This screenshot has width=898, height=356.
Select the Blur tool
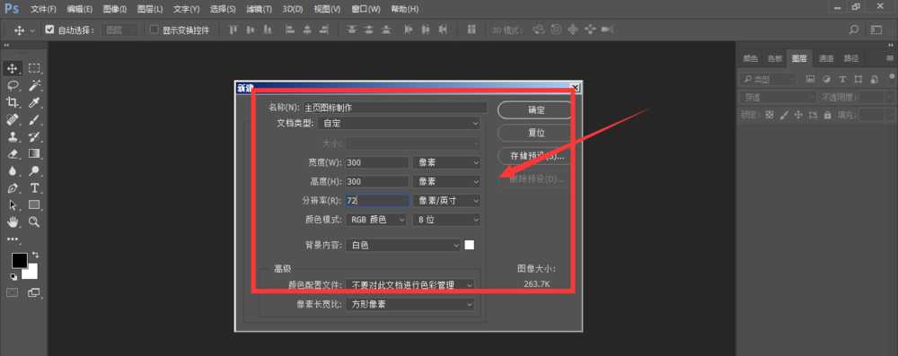pyautogui.click(x=13, y=171)
